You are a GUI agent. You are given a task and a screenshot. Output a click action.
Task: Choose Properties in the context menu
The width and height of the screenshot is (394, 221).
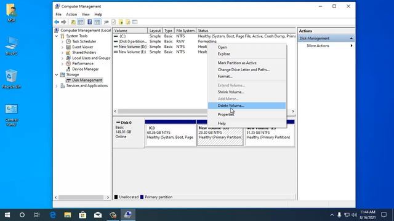click(247, 114)
